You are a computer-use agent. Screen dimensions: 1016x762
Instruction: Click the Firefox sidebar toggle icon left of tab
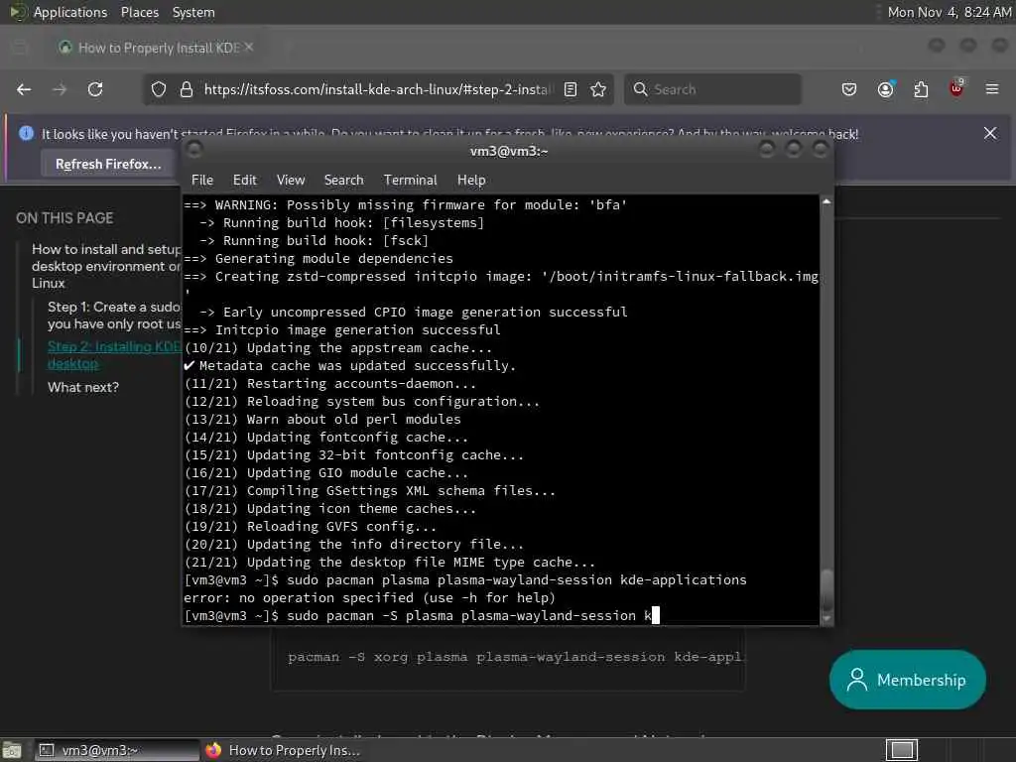coord(20,48)
